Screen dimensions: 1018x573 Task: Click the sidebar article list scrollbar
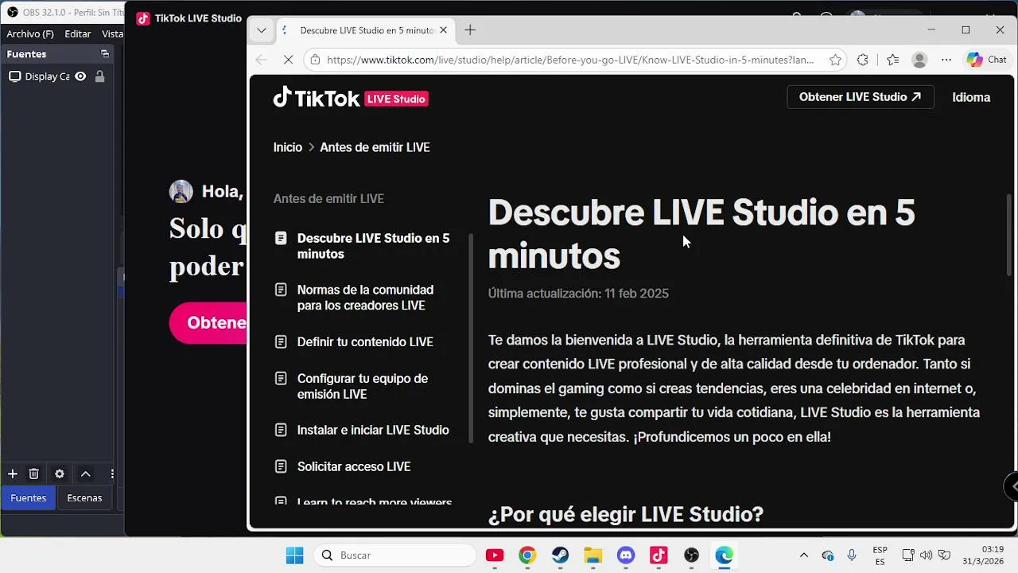pyautogui.click(x=471, y=338)
